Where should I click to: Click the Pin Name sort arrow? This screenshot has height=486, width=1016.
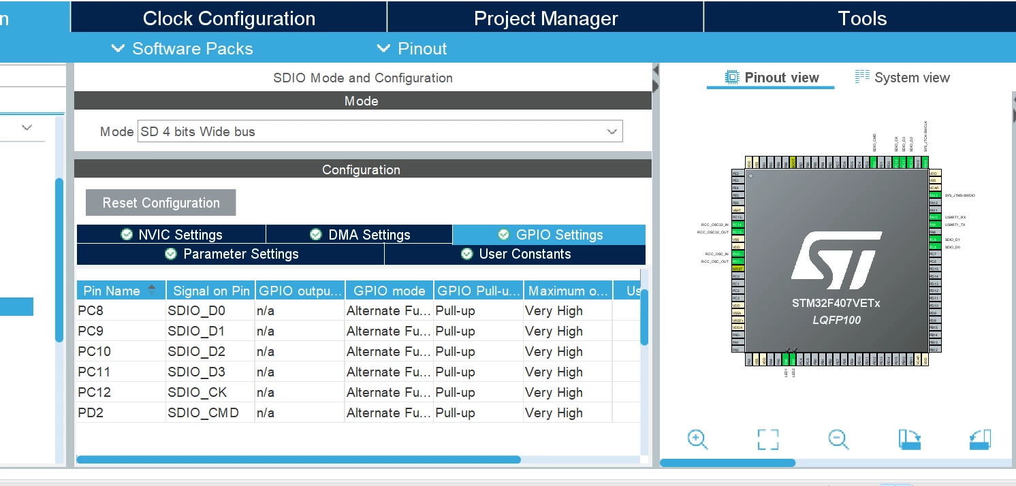(151, 291)
